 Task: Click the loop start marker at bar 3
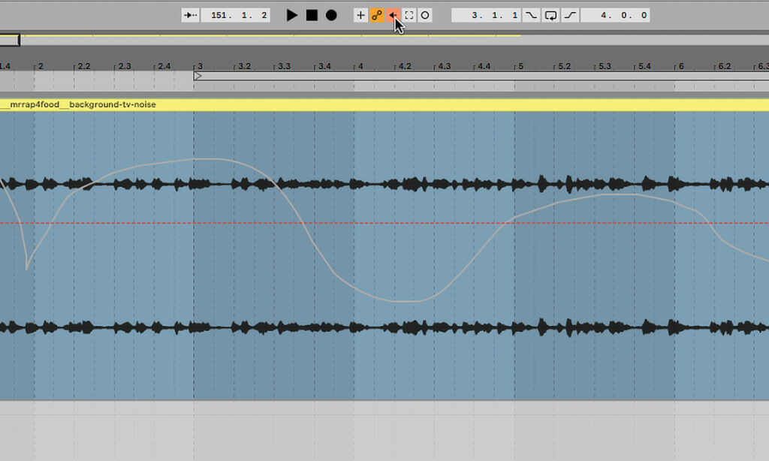198,76
